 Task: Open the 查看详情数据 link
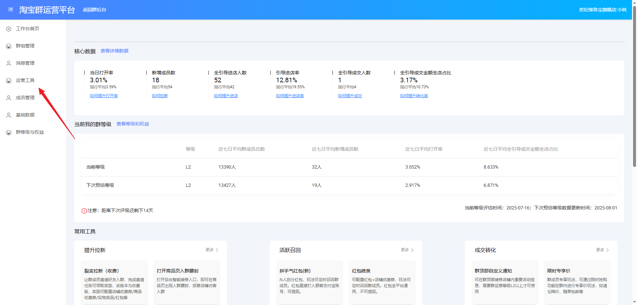[114, 51]
